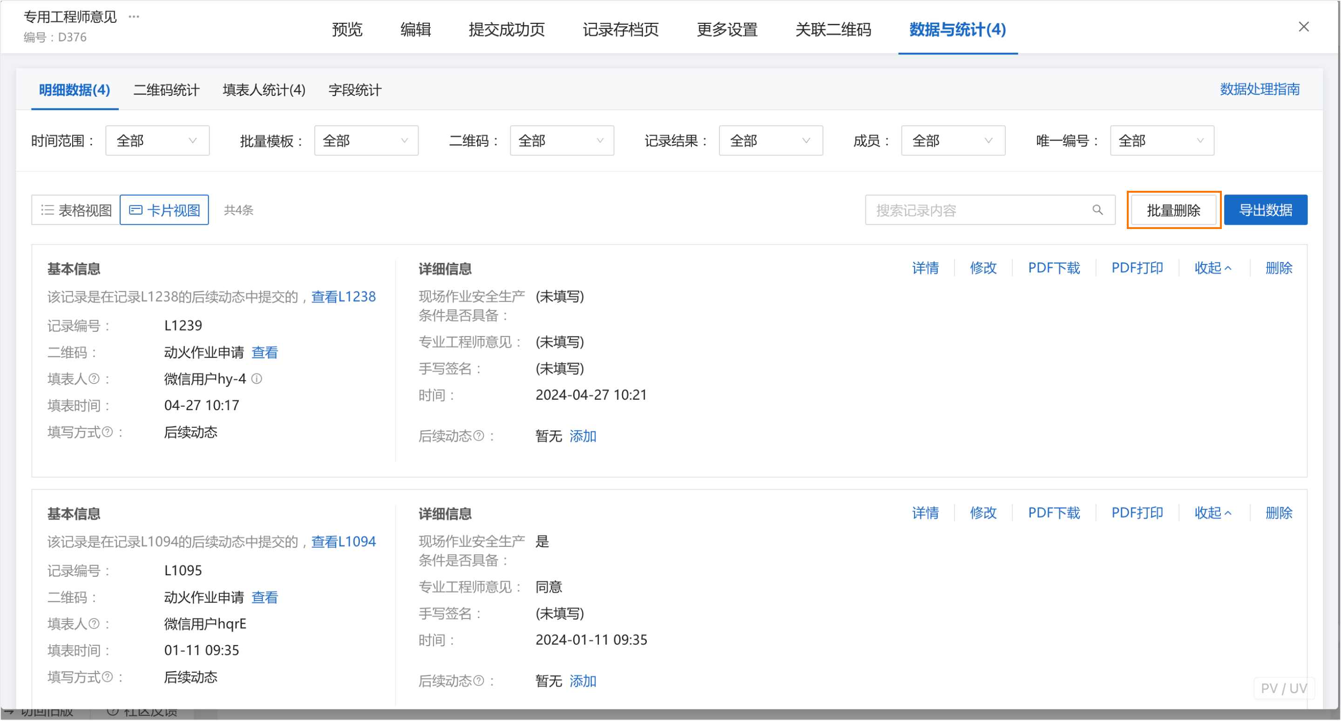The height and width of the screenshot is (721, 1341).
Task: Open 详情 for record L1095
Action: (925, 513)
